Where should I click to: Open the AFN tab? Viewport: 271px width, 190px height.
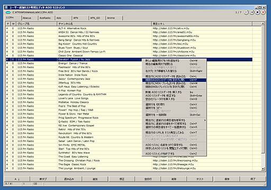(80, 18)
